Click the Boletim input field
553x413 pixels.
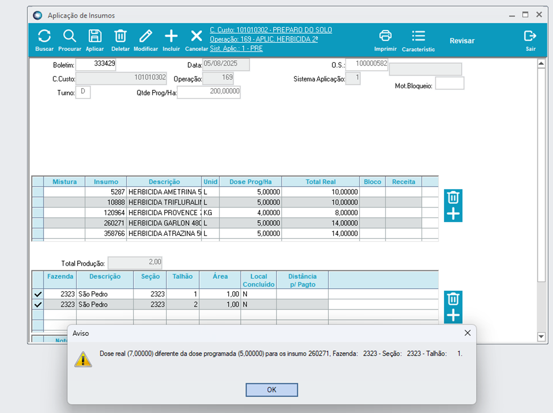[96, 64]
